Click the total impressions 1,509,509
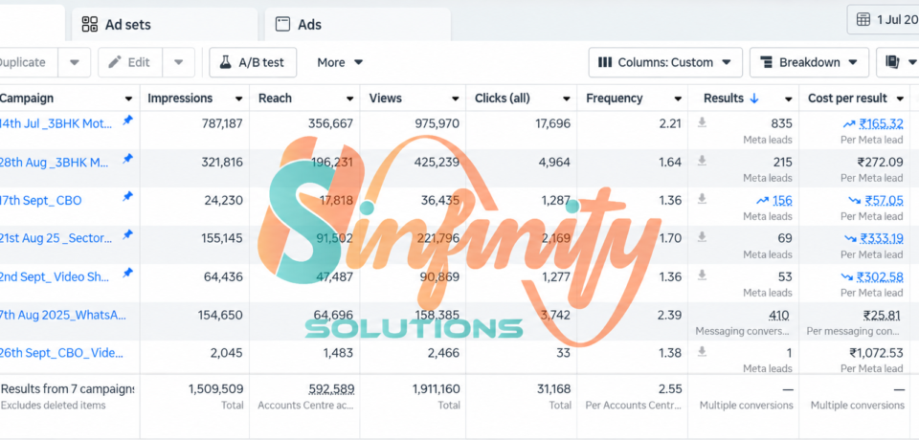The width and height of the screenshot is (919, 440). coord(215,388)
